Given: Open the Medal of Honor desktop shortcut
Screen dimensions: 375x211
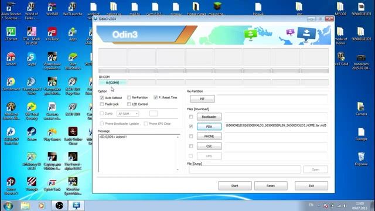Looking at the screenshot, I should [11, 111].
